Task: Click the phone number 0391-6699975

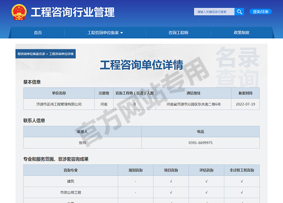Action: (x=200, y=143)
